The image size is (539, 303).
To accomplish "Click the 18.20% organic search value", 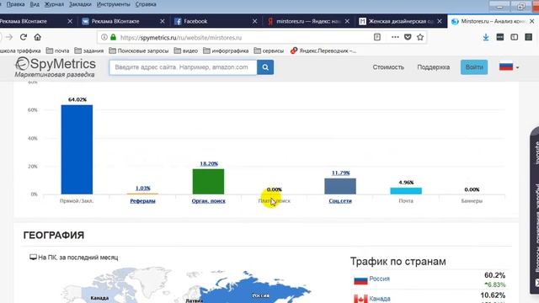I will click(209, 163).
